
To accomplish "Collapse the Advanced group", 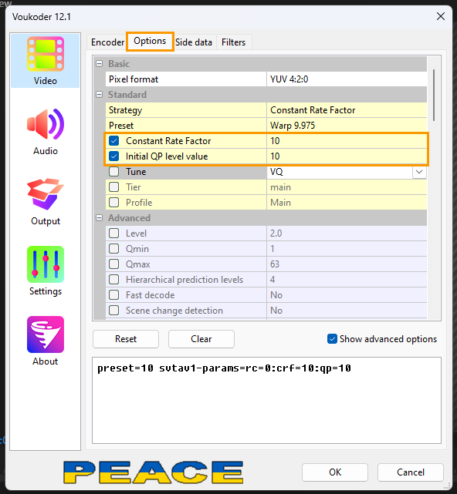I will point(99,218).
